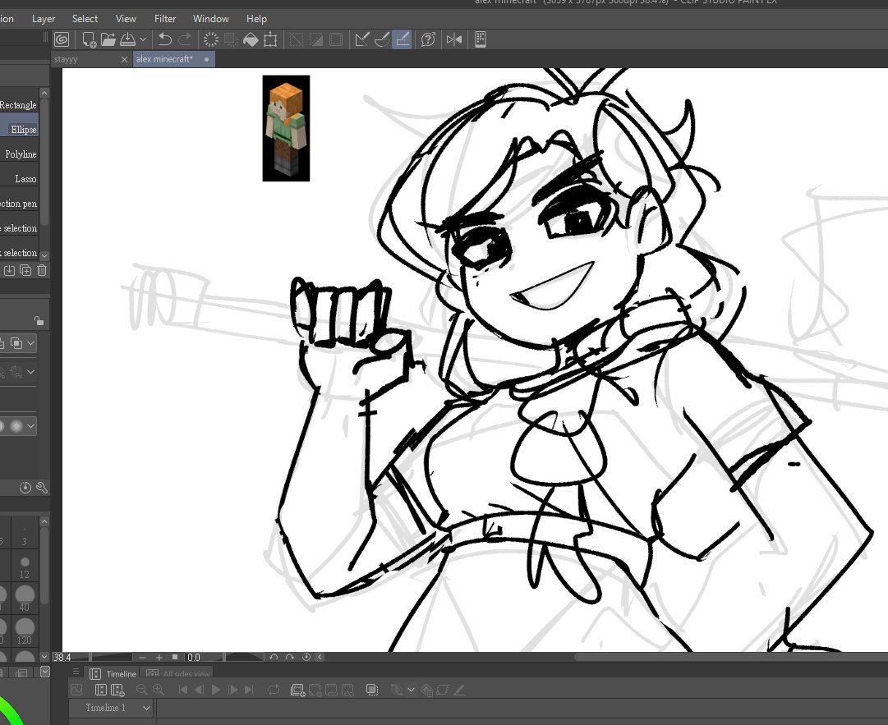Open the Help menu
The width and height of the screenshot is (888, 725).
(256, 19)
